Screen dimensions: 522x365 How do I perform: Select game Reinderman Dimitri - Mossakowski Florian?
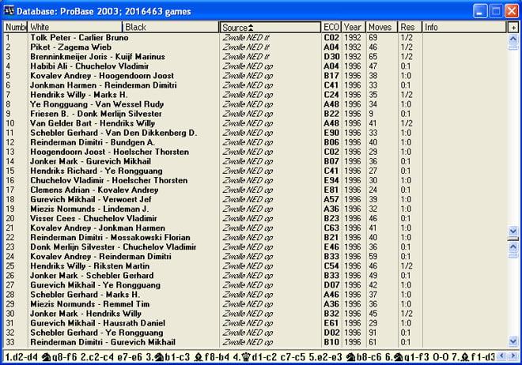pos(109,237)
